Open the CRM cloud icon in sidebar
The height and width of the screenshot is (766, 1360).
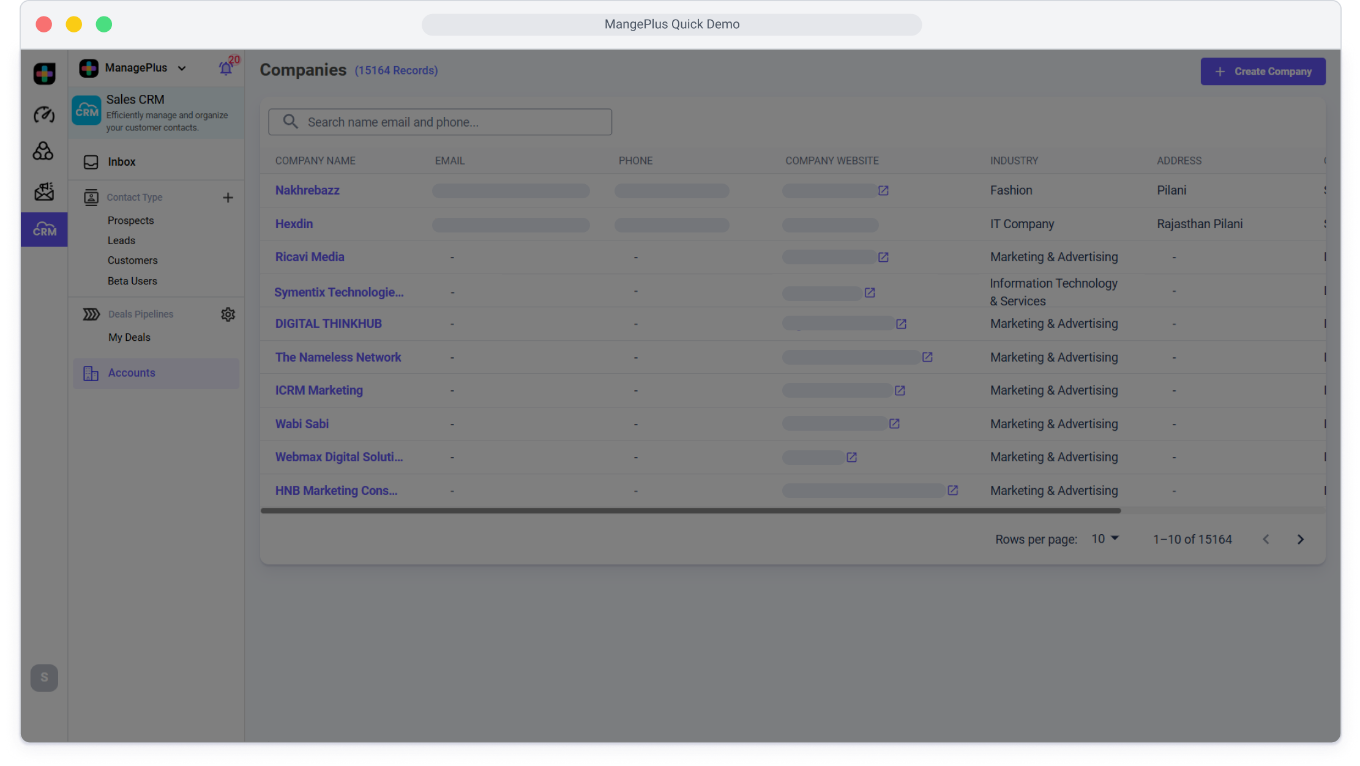pyautogui.click(x=44, y=229)
